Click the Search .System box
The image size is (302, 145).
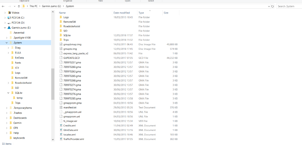click(289, 6)
